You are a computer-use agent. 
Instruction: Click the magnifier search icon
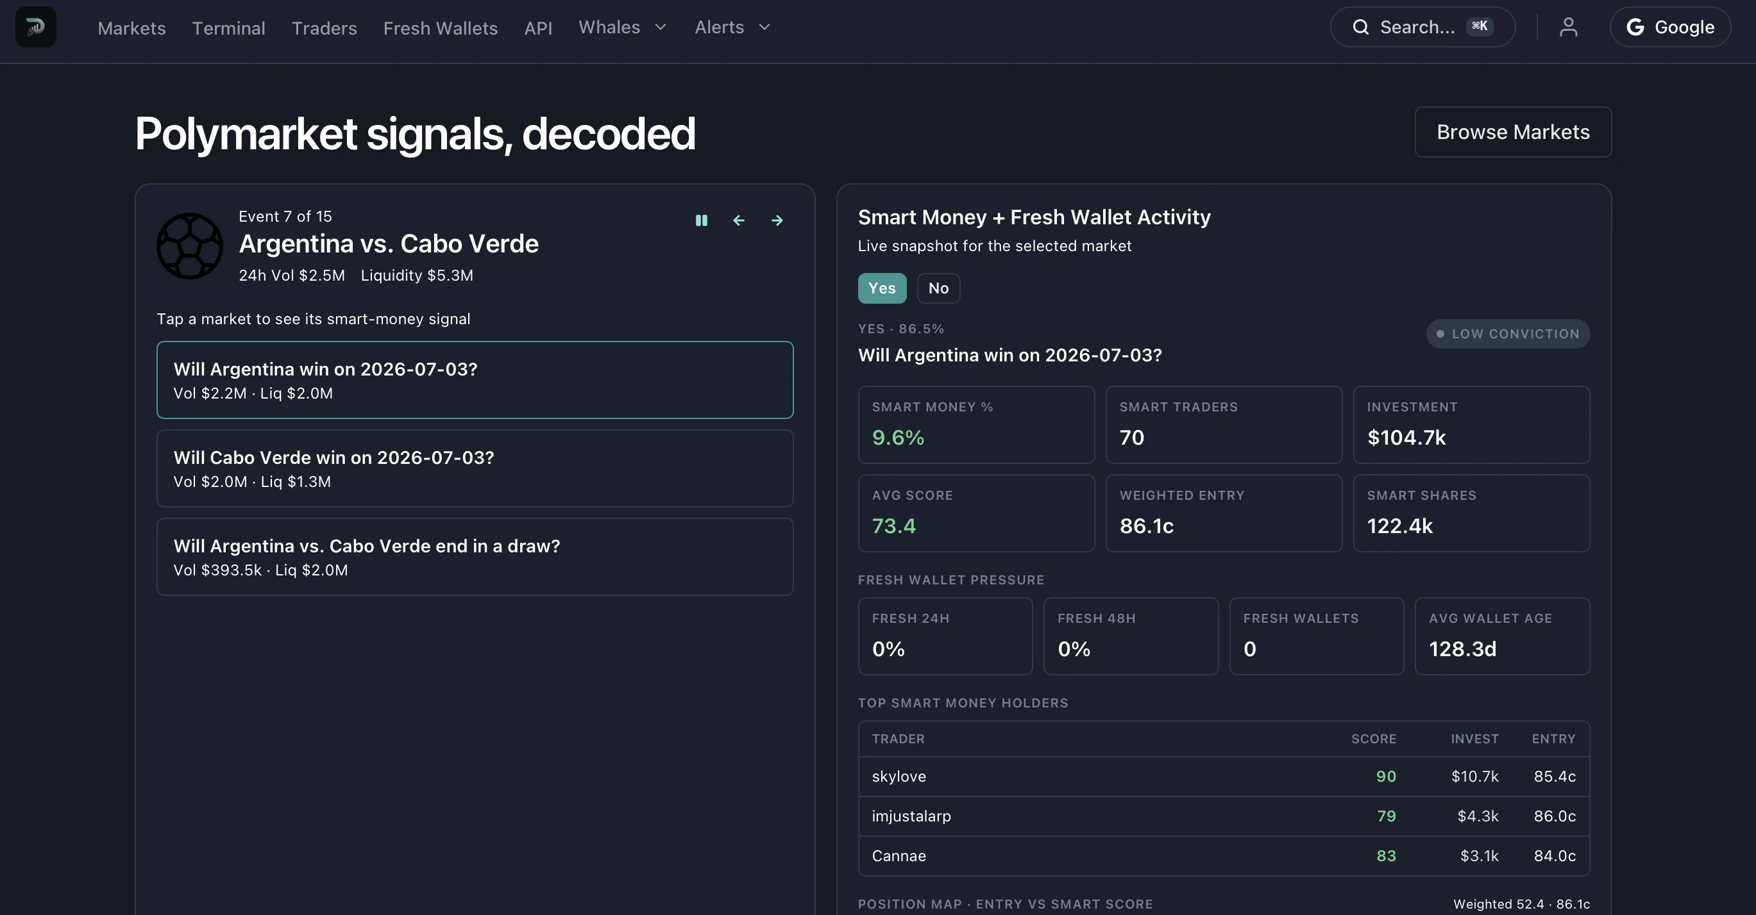point(1361,27)
